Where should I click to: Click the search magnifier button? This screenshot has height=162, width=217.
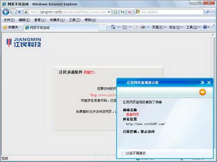coord(207,12)
